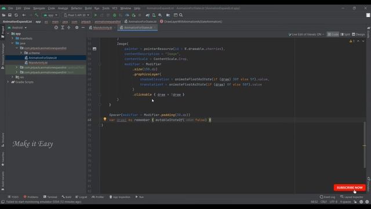The width and height of the screenshot is (371, 209).
Task: Switch editor to Split view mode
Action: click(x=345, y=34)
